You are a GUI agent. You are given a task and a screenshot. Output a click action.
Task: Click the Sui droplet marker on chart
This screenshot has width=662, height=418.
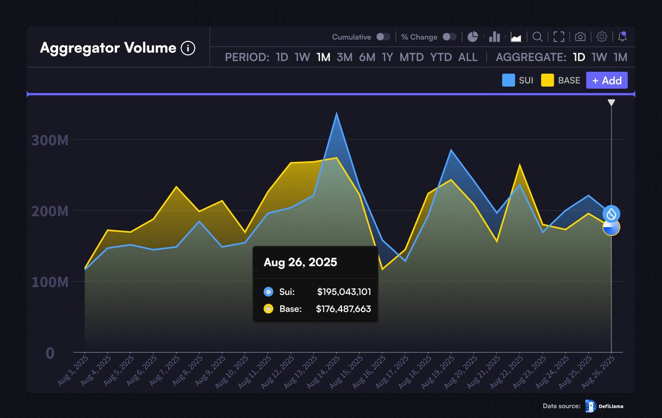[x=611, y=213]
